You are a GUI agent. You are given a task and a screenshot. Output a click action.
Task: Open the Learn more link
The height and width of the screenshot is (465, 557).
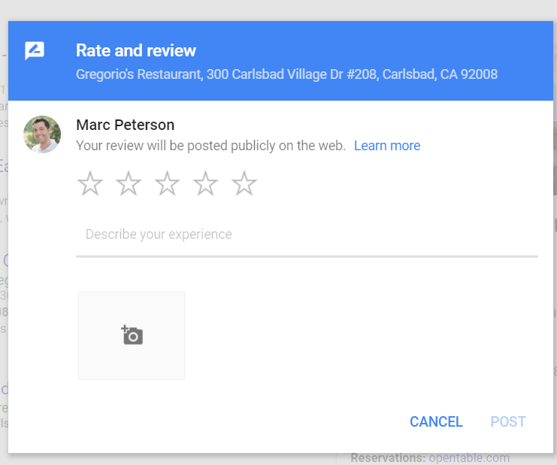(386, 146)
